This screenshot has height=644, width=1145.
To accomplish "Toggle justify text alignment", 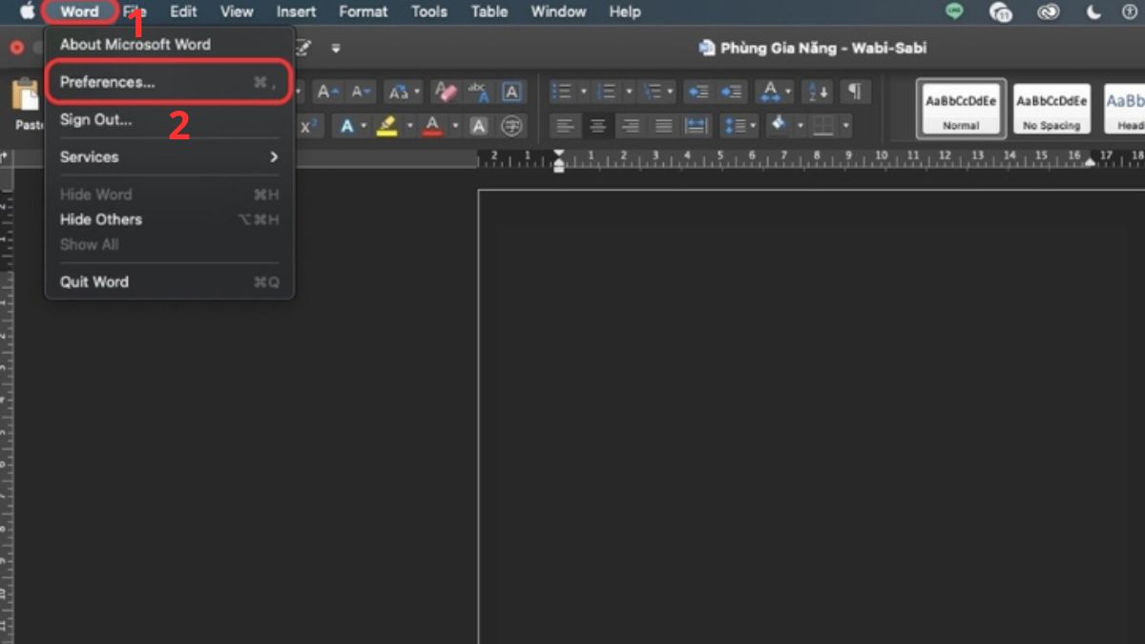I will pyautogui.click(x=664, y=126).
